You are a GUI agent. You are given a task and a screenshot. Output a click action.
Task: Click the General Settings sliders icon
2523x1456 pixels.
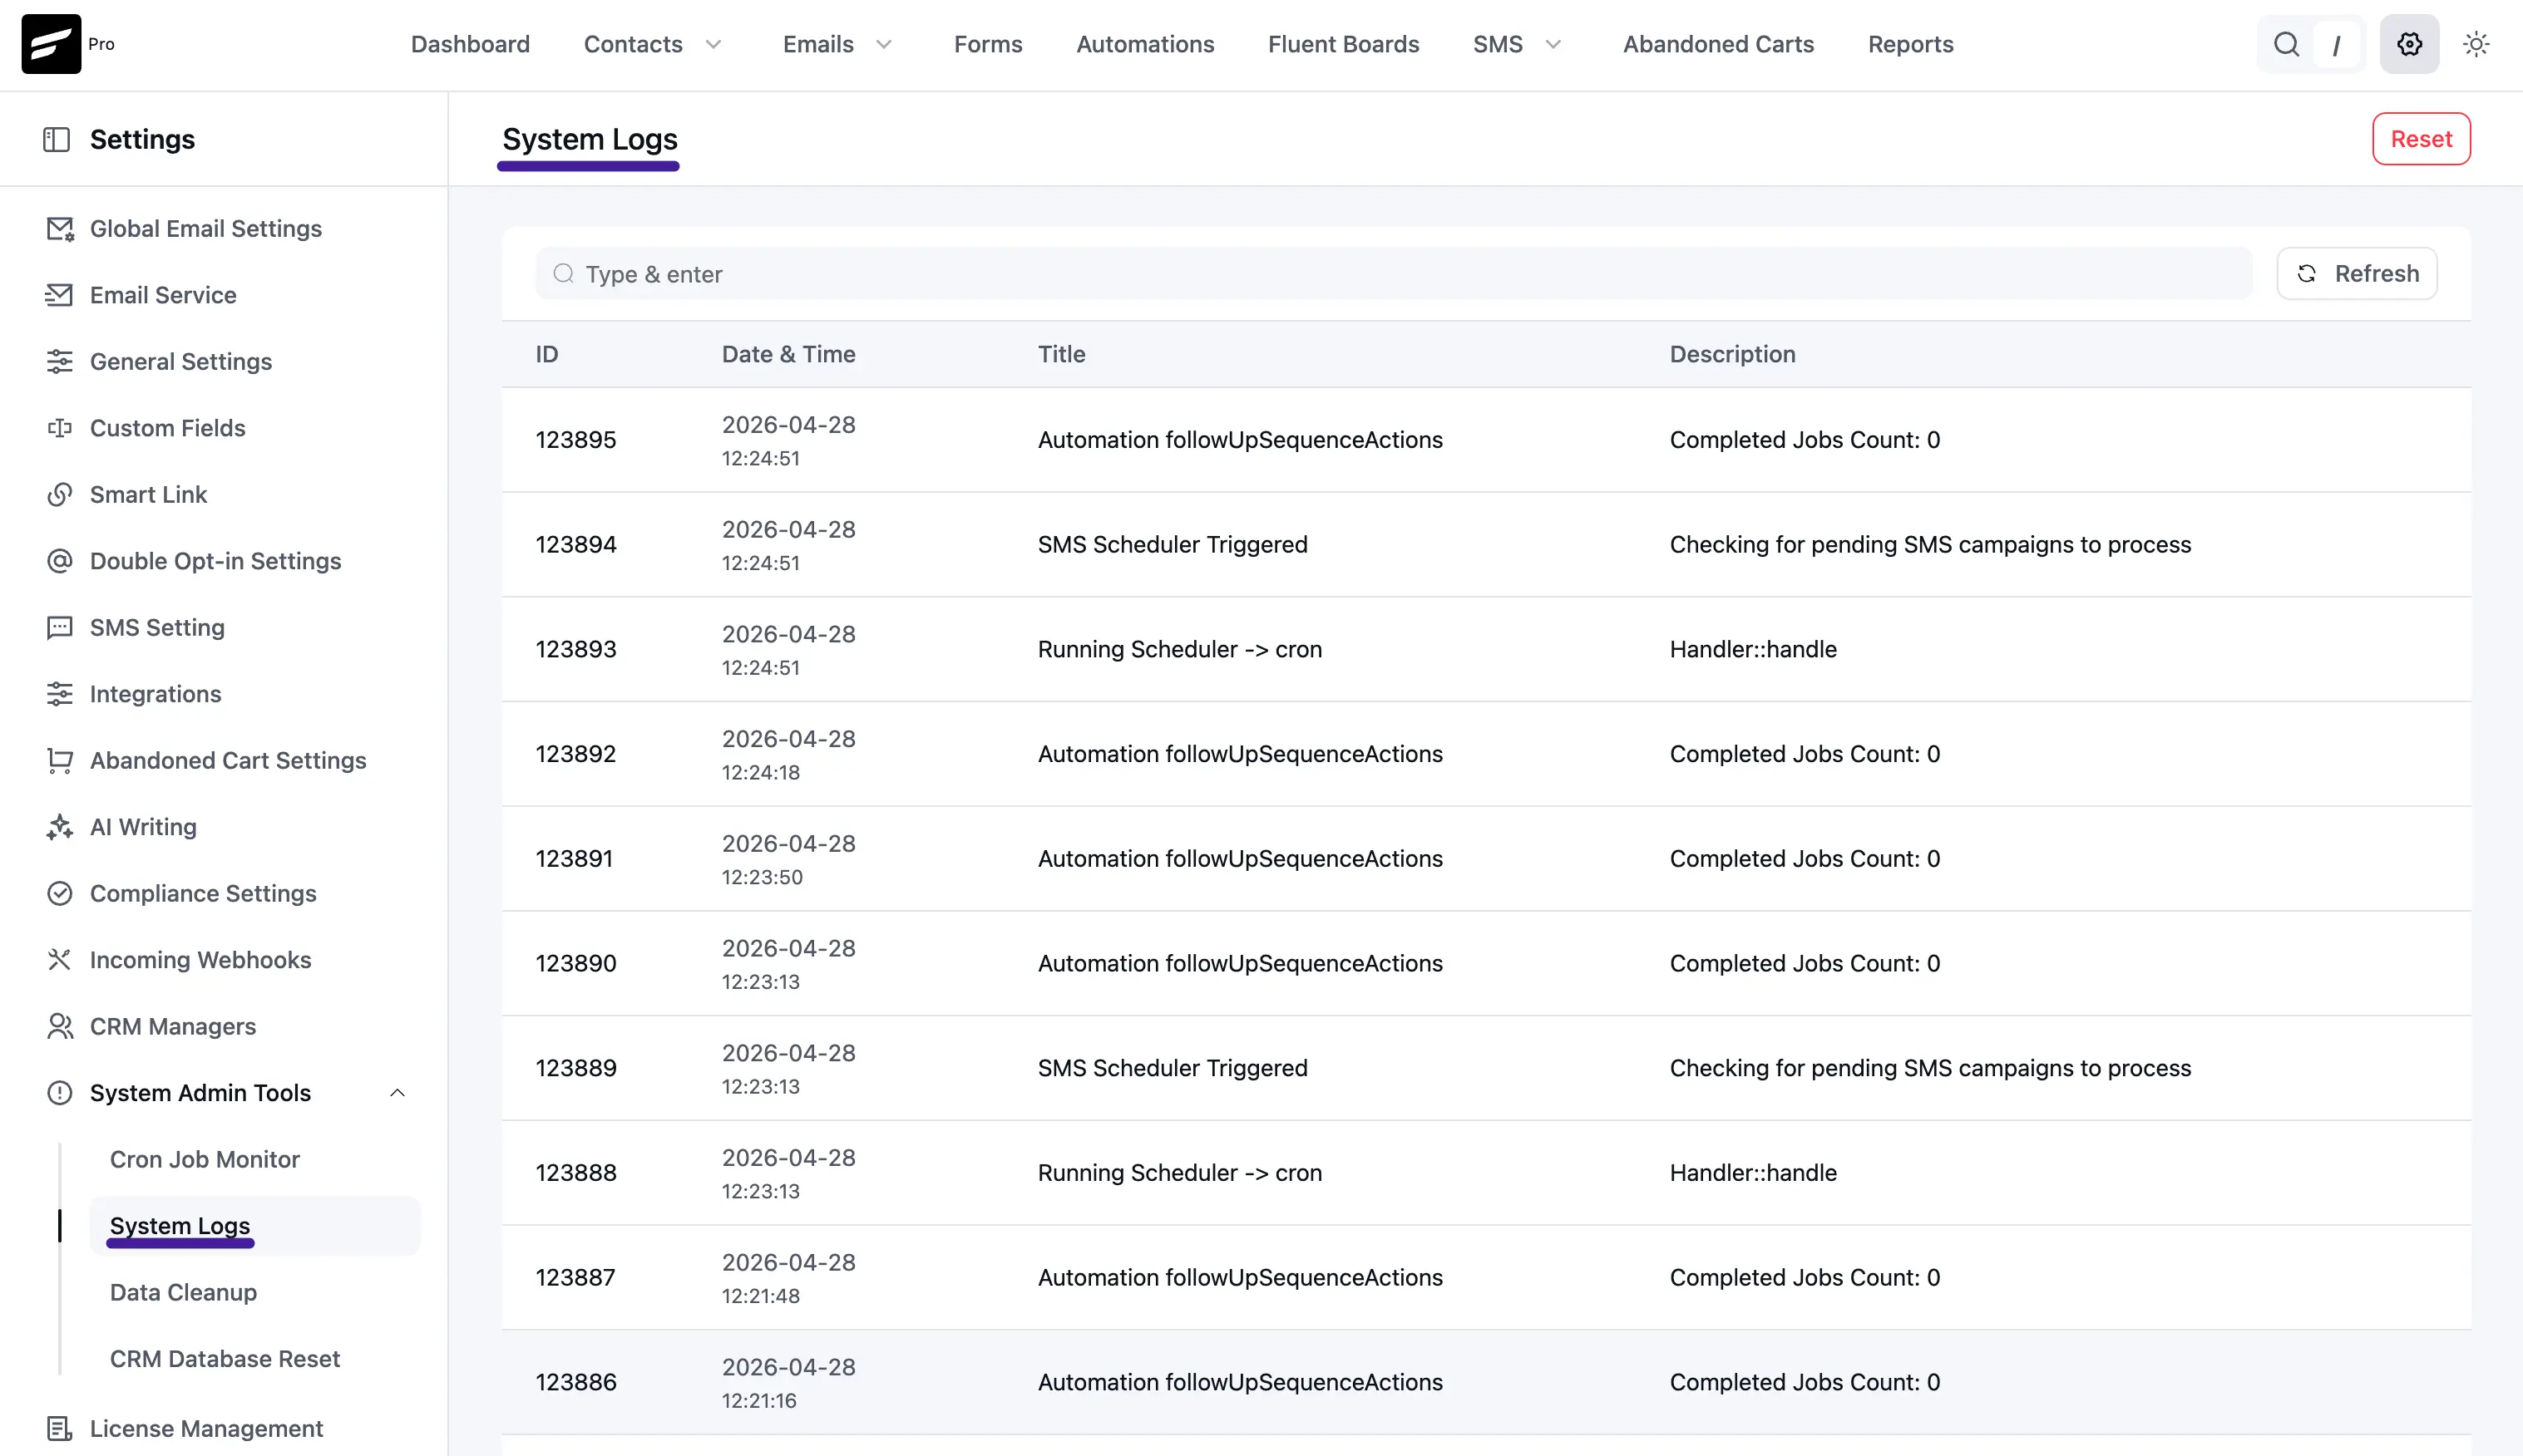(x=59, y=362)
